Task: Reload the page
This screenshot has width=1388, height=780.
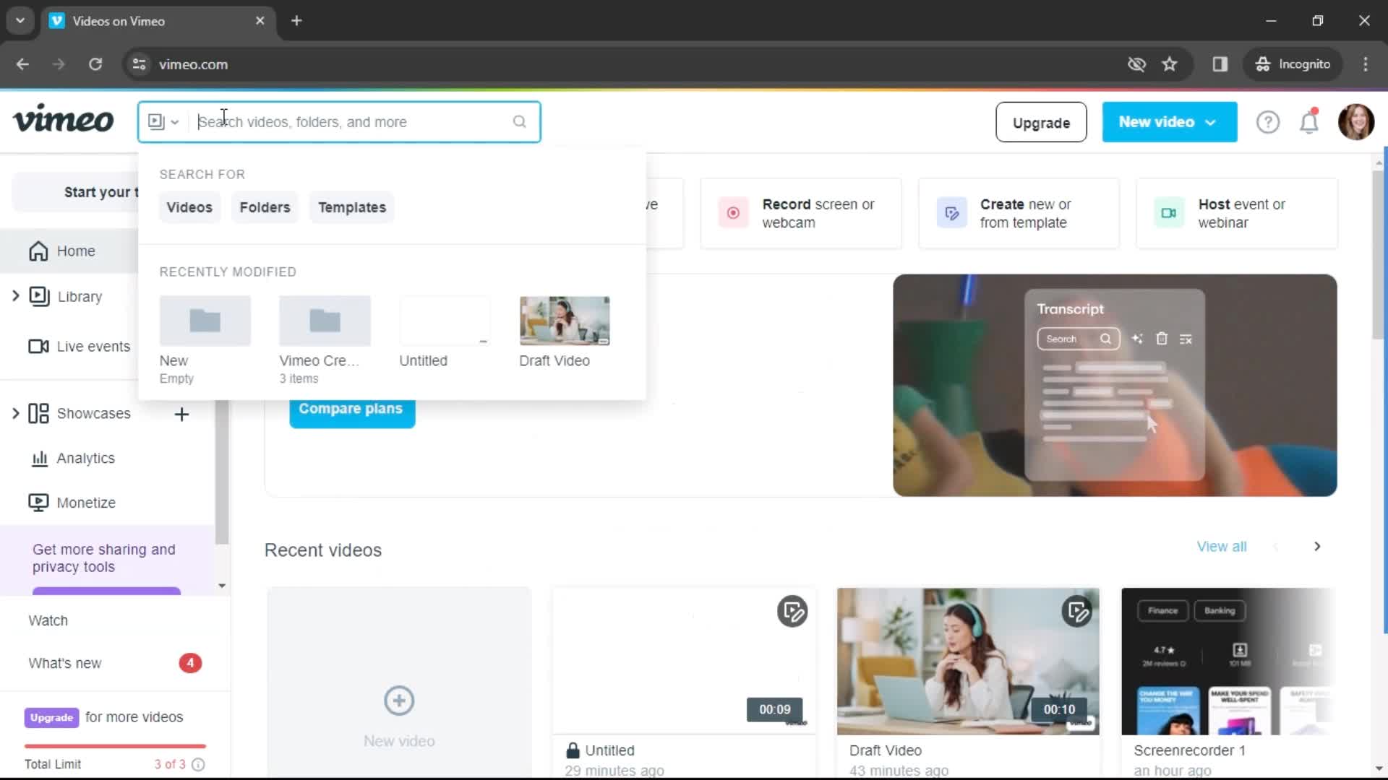Action: click(x=95, y=64)
